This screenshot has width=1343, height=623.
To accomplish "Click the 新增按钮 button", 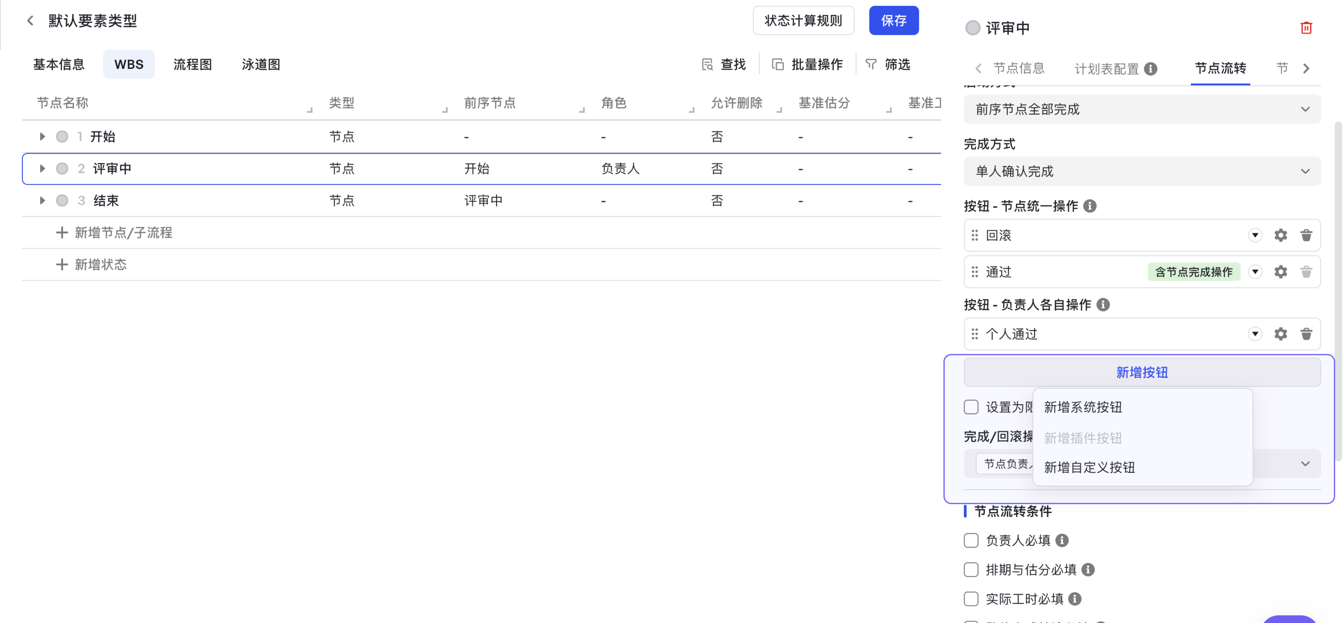I will point(1142,372).
